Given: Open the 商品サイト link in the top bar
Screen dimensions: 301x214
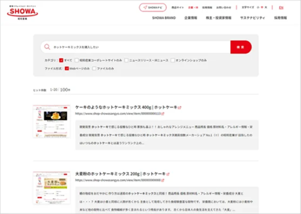Looking at the screenshot, I should [x=178, y=8].
